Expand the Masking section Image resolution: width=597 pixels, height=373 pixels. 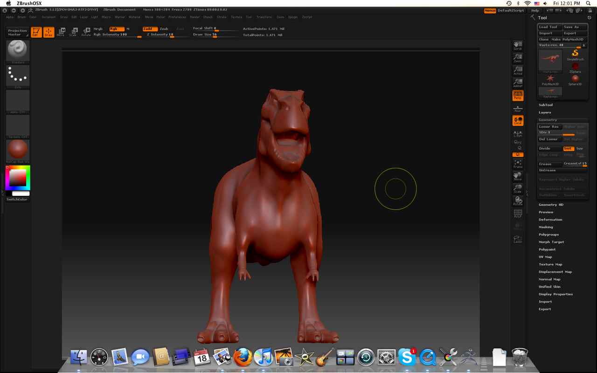[546, 227]
